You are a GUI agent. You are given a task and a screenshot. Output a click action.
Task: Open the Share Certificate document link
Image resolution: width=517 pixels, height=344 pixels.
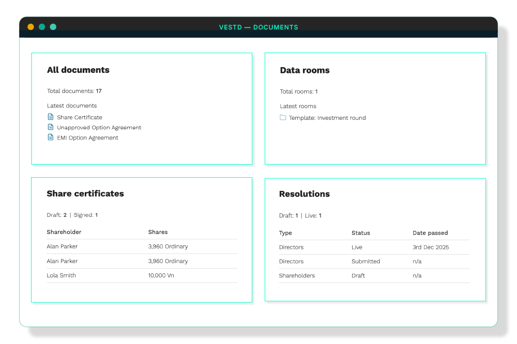click(80, 117)
